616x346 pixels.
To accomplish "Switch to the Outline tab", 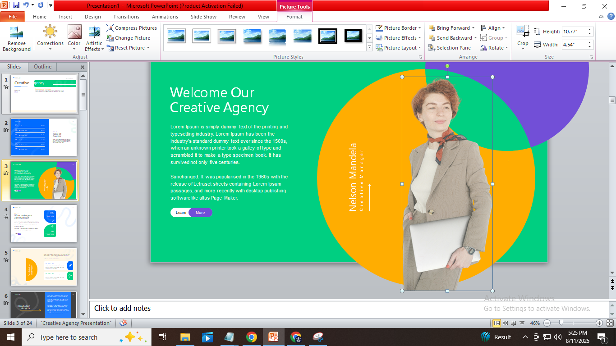I will 43,67.
